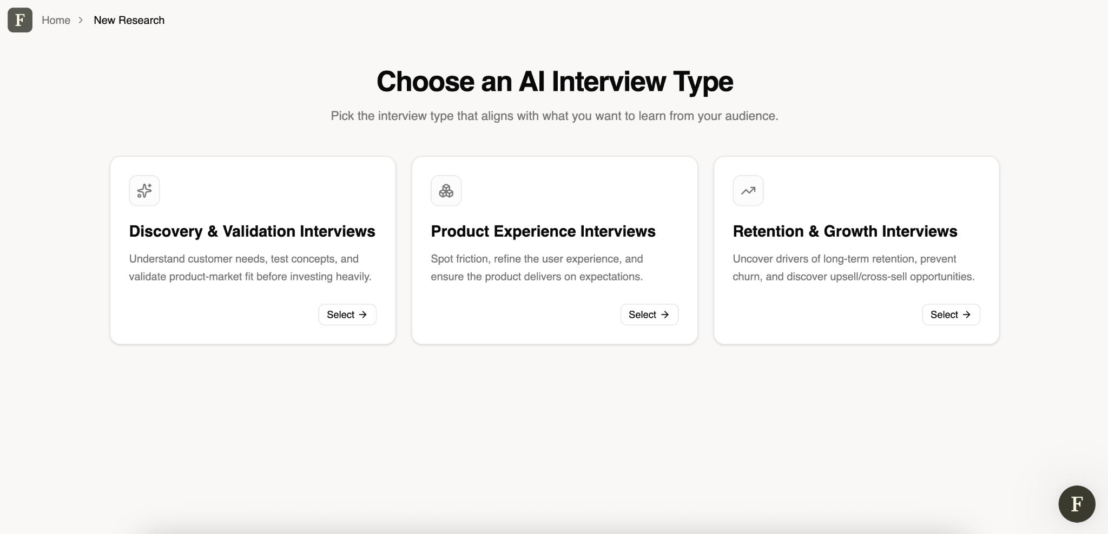This screenshot has width=1108, height=534.
Task: Select Retention & Growth Interviews
Action: [x=951, y=315]
